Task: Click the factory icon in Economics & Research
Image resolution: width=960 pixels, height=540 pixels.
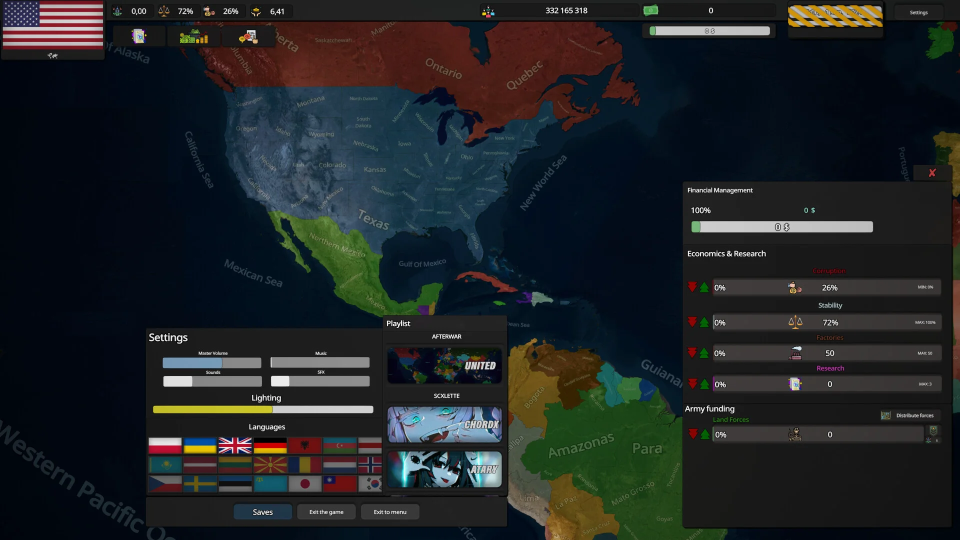Action: pyautogui.click(x=795, y=352)
